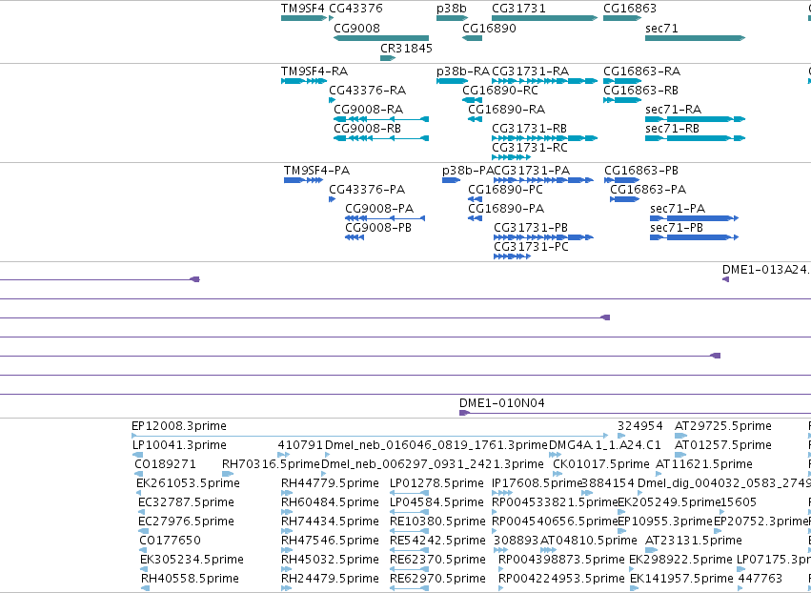Select the EK141957.5prime EST label
Viewport: 811px width, 593px height.
682,579
